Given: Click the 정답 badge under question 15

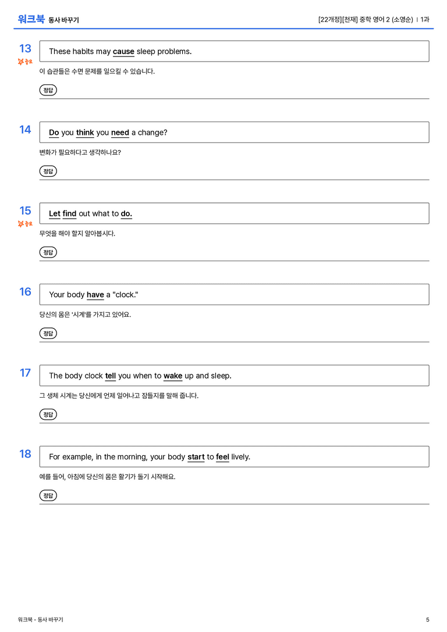Looking at the screenshot, I should click(48, 252).
